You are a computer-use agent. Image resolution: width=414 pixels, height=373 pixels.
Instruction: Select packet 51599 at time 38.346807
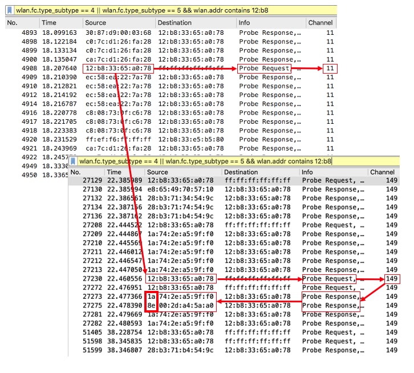(x=234, y=350)
